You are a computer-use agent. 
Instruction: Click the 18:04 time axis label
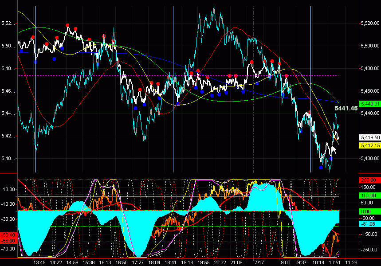coord(154,262)
